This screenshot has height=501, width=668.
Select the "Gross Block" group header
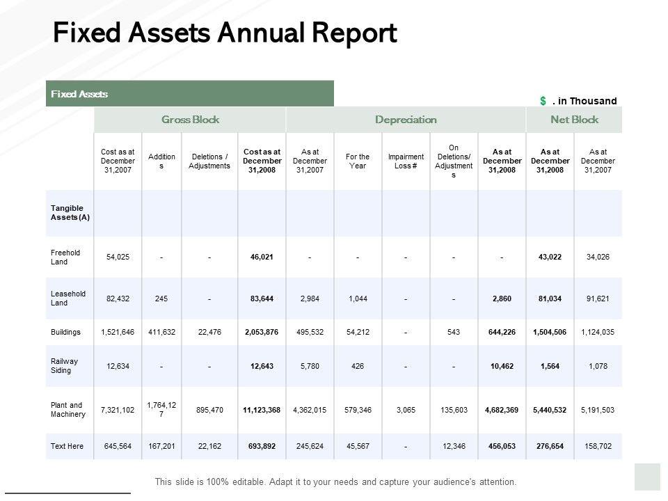[190, 120]
